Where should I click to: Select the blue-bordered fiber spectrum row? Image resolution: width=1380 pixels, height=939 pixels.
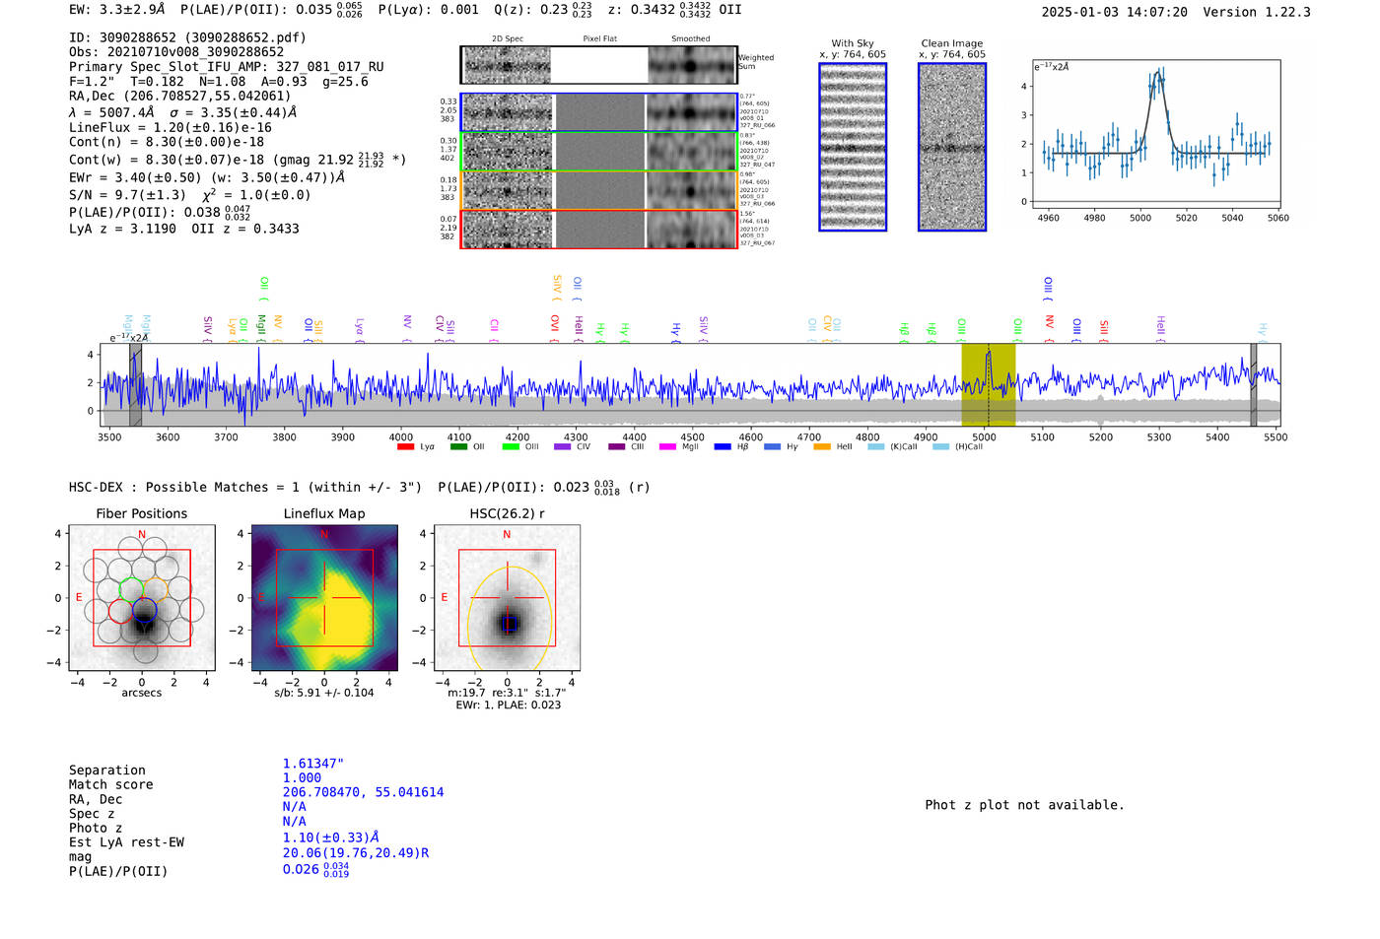[599, 112]
